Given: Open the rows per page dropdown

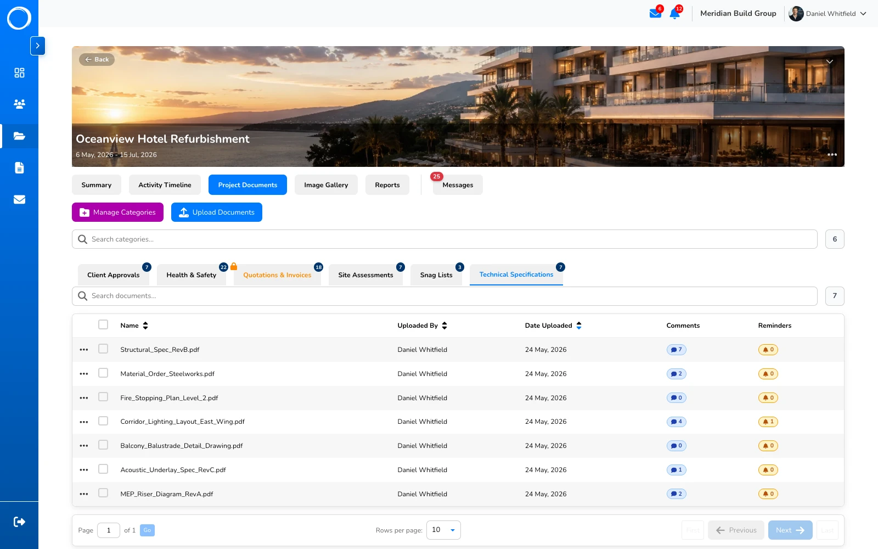Looking at the screenshot, I should [x=443, y=530].
